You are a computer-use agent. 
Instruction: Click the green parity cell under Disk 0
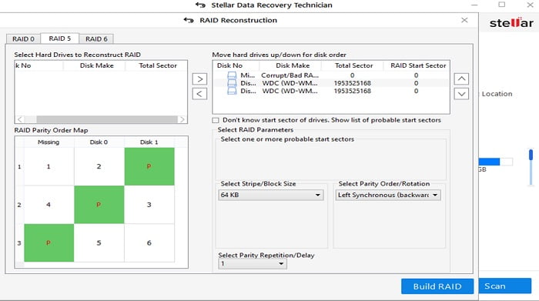[x=99, y=205]
